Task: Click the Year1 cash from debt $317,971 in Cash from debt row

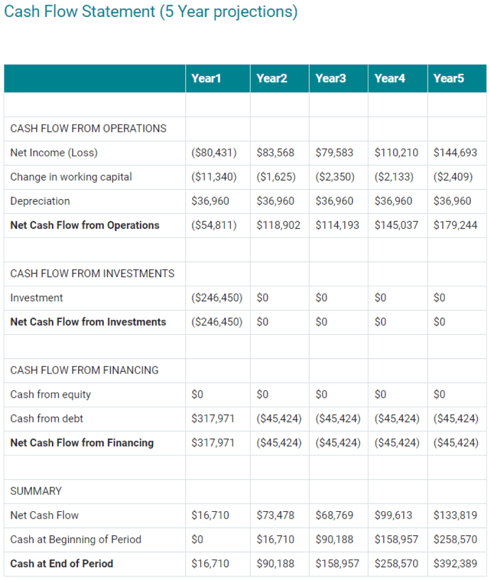Action: [x=213, y=418]
